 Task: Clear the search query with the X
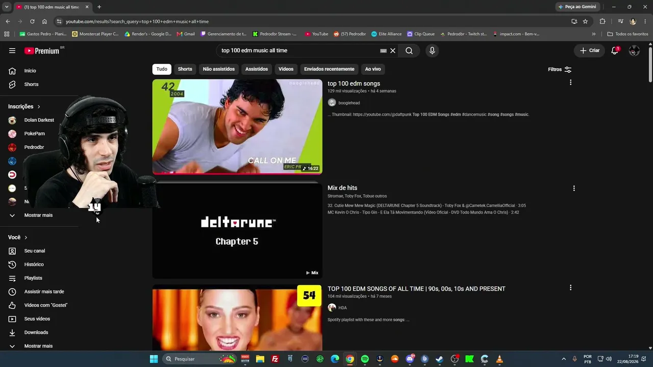tap(393, 50)
